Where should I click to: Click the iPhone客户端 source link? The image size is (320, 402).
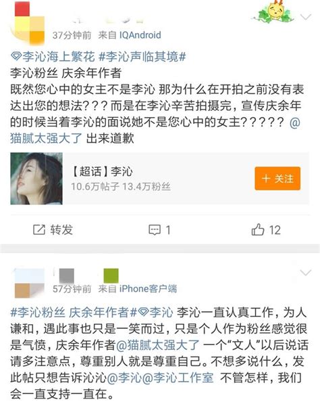tap(148, 289)
